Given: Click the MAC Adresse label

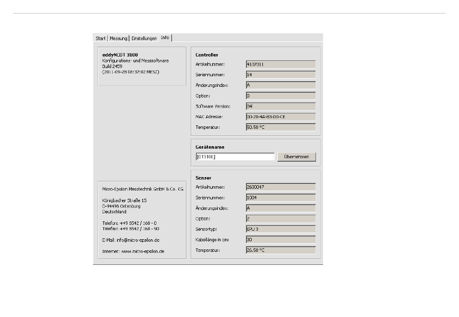Looking at the screenshot, I should (x=209, y=117).
